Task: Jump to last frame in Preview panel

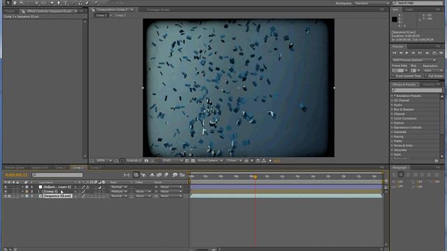Action: pyautogui.click(x=420, y=53)
